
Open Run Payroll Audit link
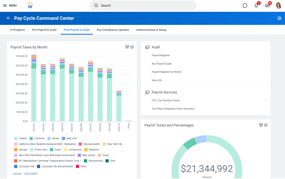161,64
